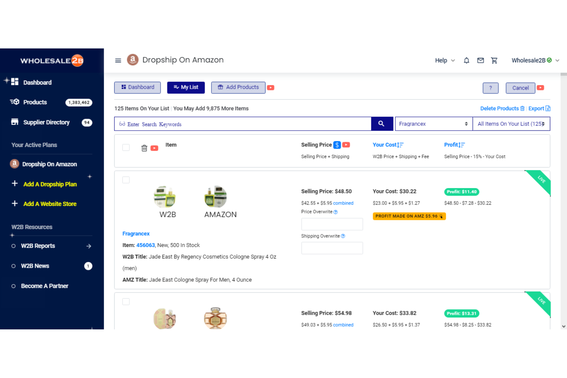The image size is (567, 378).
Task: Focus the search keywords field
Action: point(243,124)
